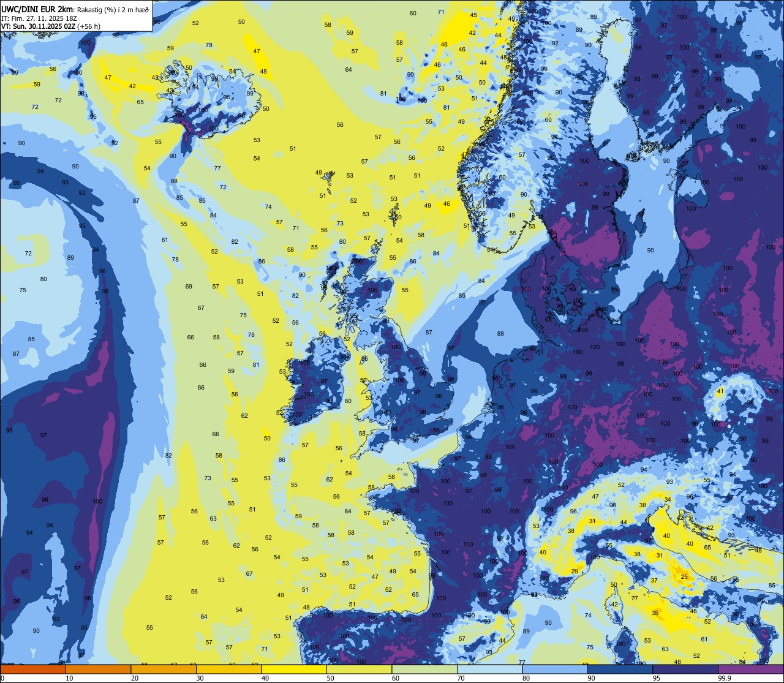Click the '29' humidity value near southern France coast
784x683 pixels.
(575, 571)
